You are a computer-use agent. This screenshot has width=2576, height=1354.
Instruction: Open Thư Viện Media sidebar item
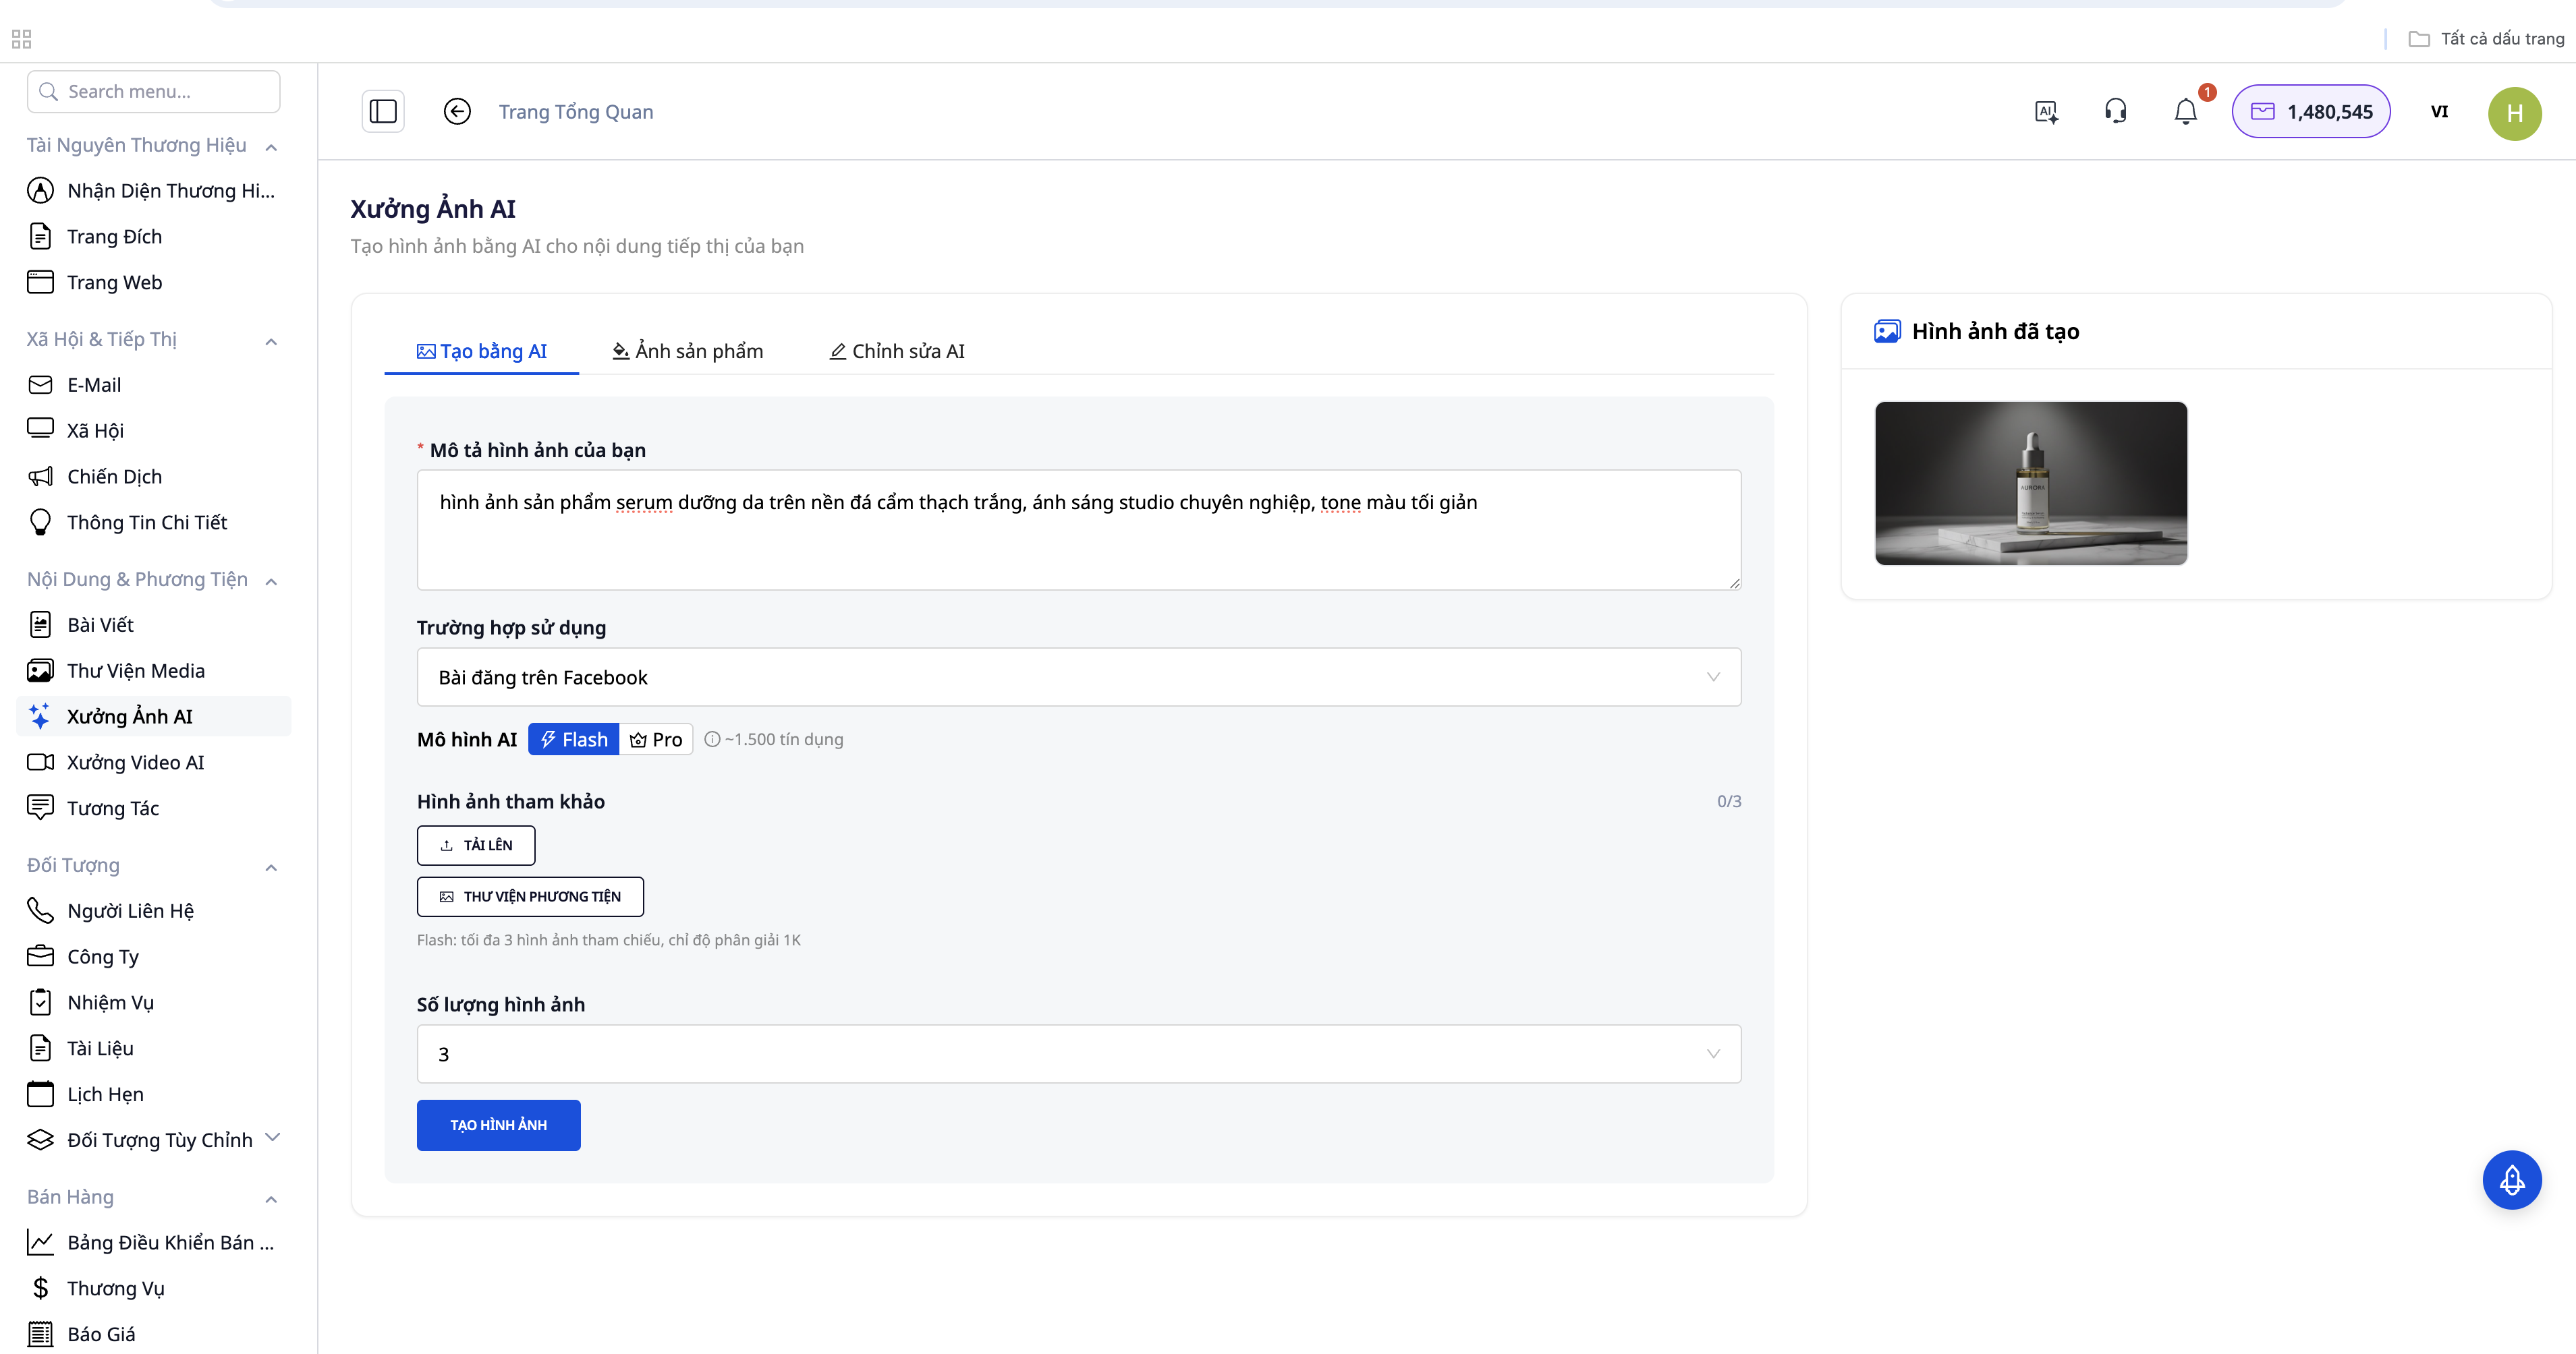click(135, 670)
